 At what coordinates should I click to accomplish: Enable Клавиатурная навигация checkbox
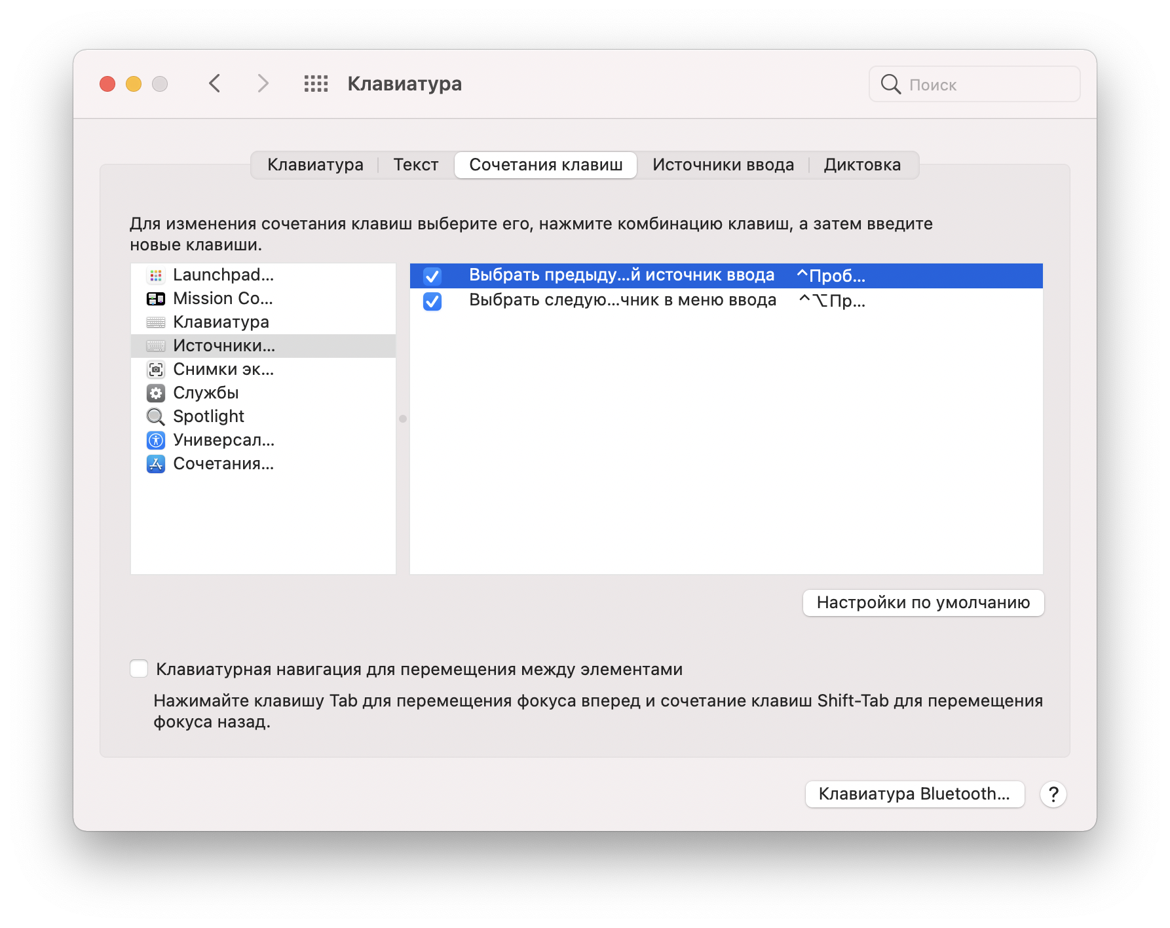(139, 668)
